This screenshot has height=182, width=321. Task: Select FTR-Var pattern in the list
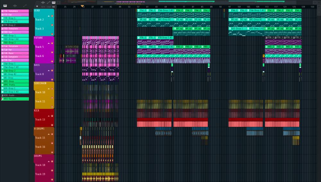click(x=15, y=14)
